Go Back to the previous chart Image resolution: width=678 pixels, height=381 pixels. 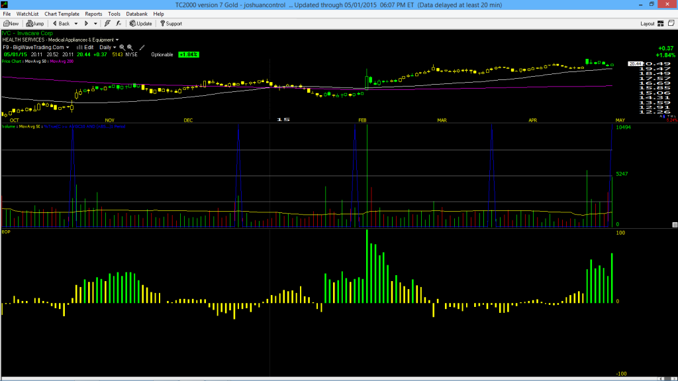tap(61, 24)
